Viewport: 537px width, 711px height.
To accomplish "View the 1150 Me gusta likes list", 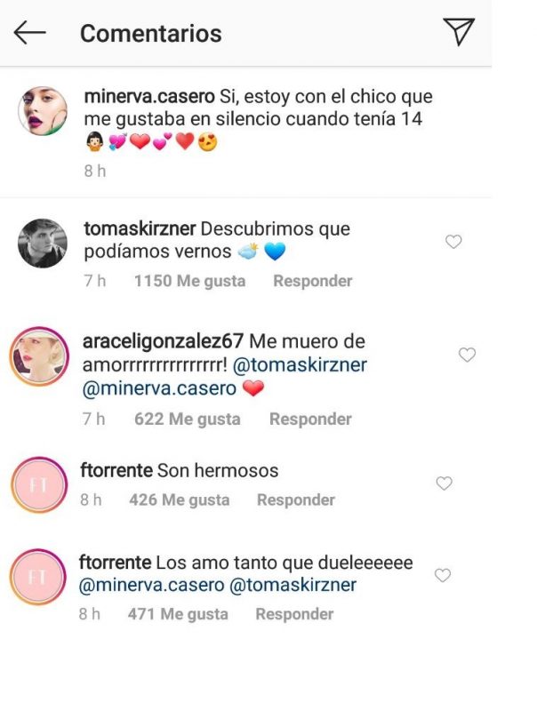I will click(x=189, y=281).
